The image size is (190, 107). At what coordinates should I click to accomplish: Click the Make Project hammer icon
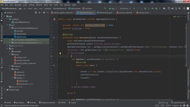pyautogui.click(x=105, y=8)
